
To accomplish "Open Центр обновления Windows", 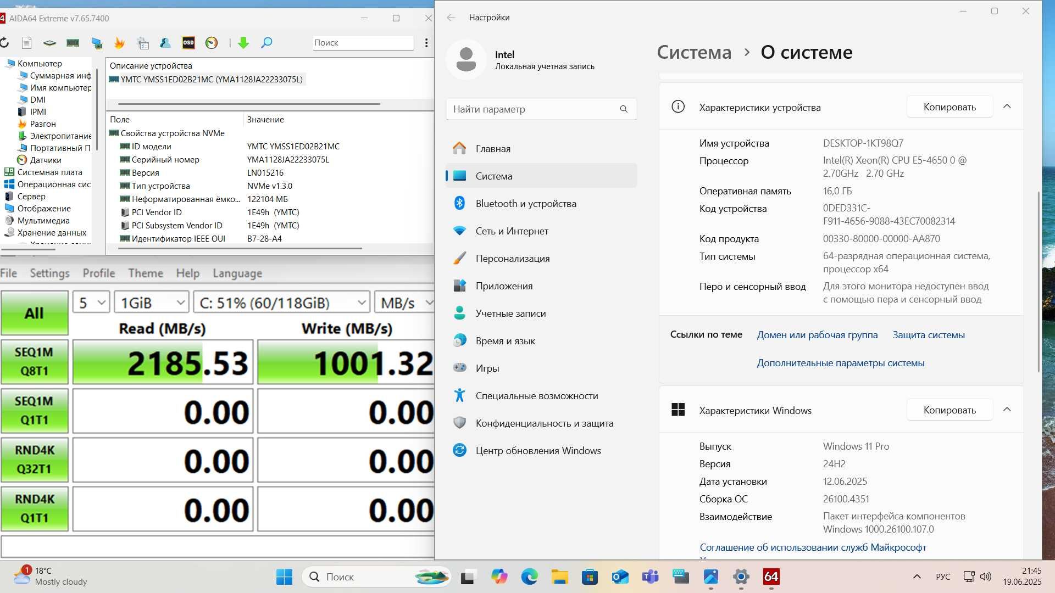I will 541,451.
